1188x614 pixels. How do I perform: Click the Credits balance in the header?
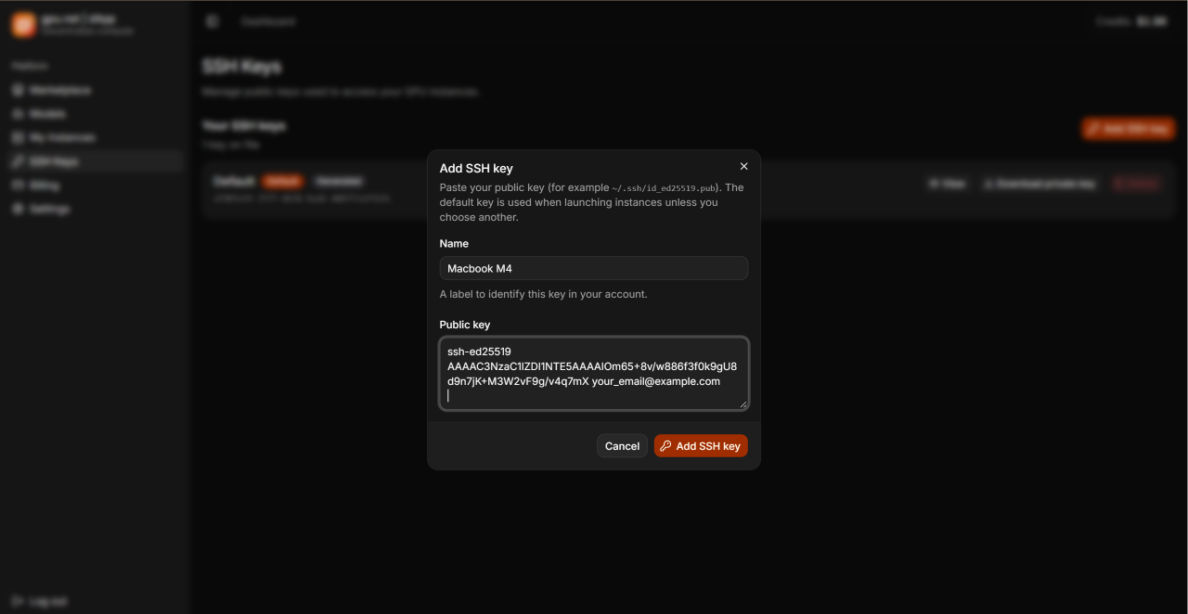click(1130, 21)
